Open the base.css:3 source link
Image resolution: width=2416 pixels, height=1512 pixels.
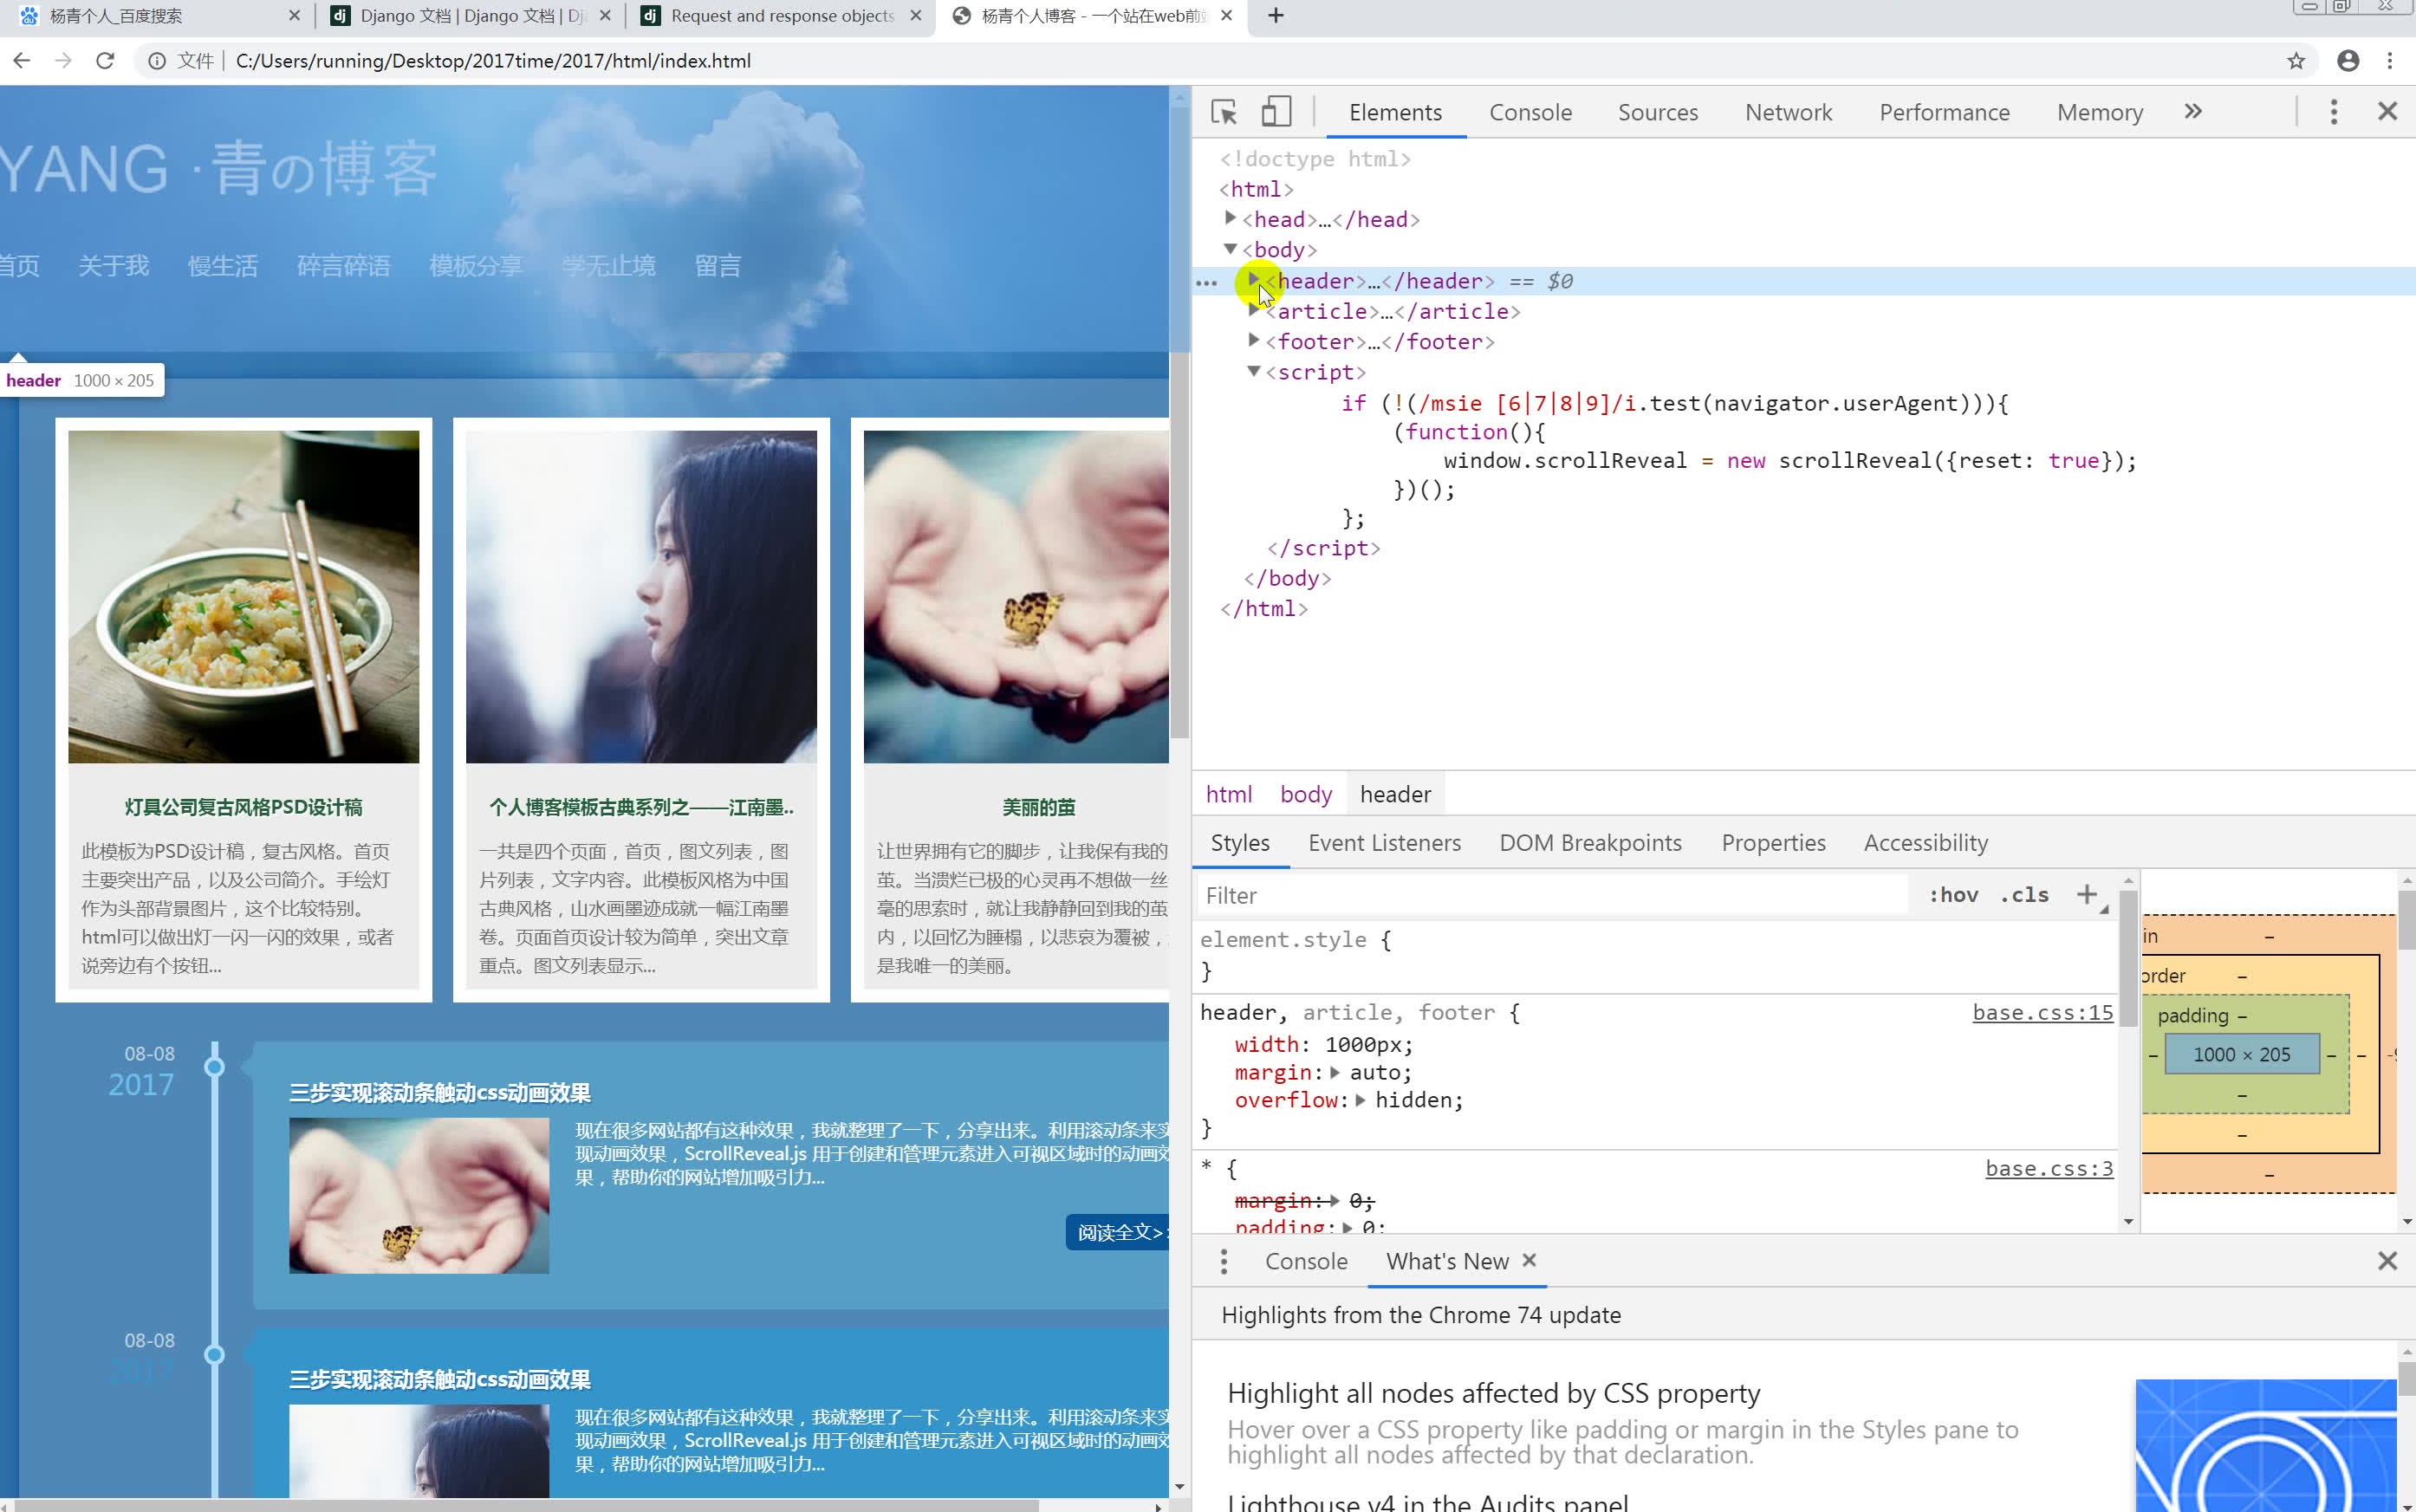(2049, 1168)
